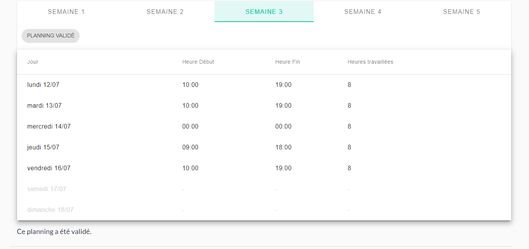Click mardi 13/07 end time 19:00
The height and width of the screenshot is (249, 529).
click(283, 105)
